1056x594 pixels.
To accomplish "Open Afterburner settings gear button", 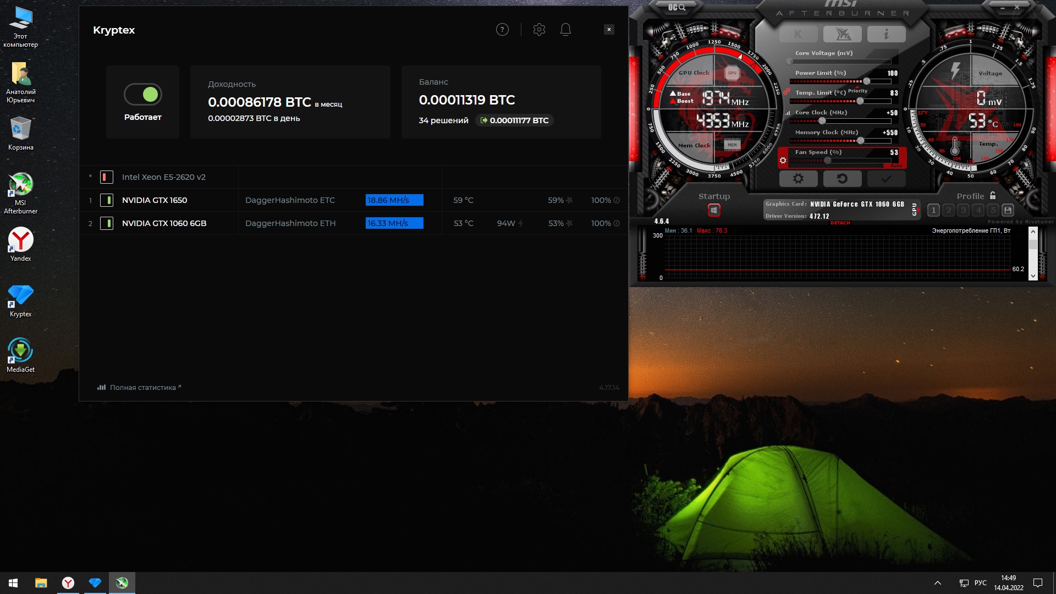I will [798, 179].
